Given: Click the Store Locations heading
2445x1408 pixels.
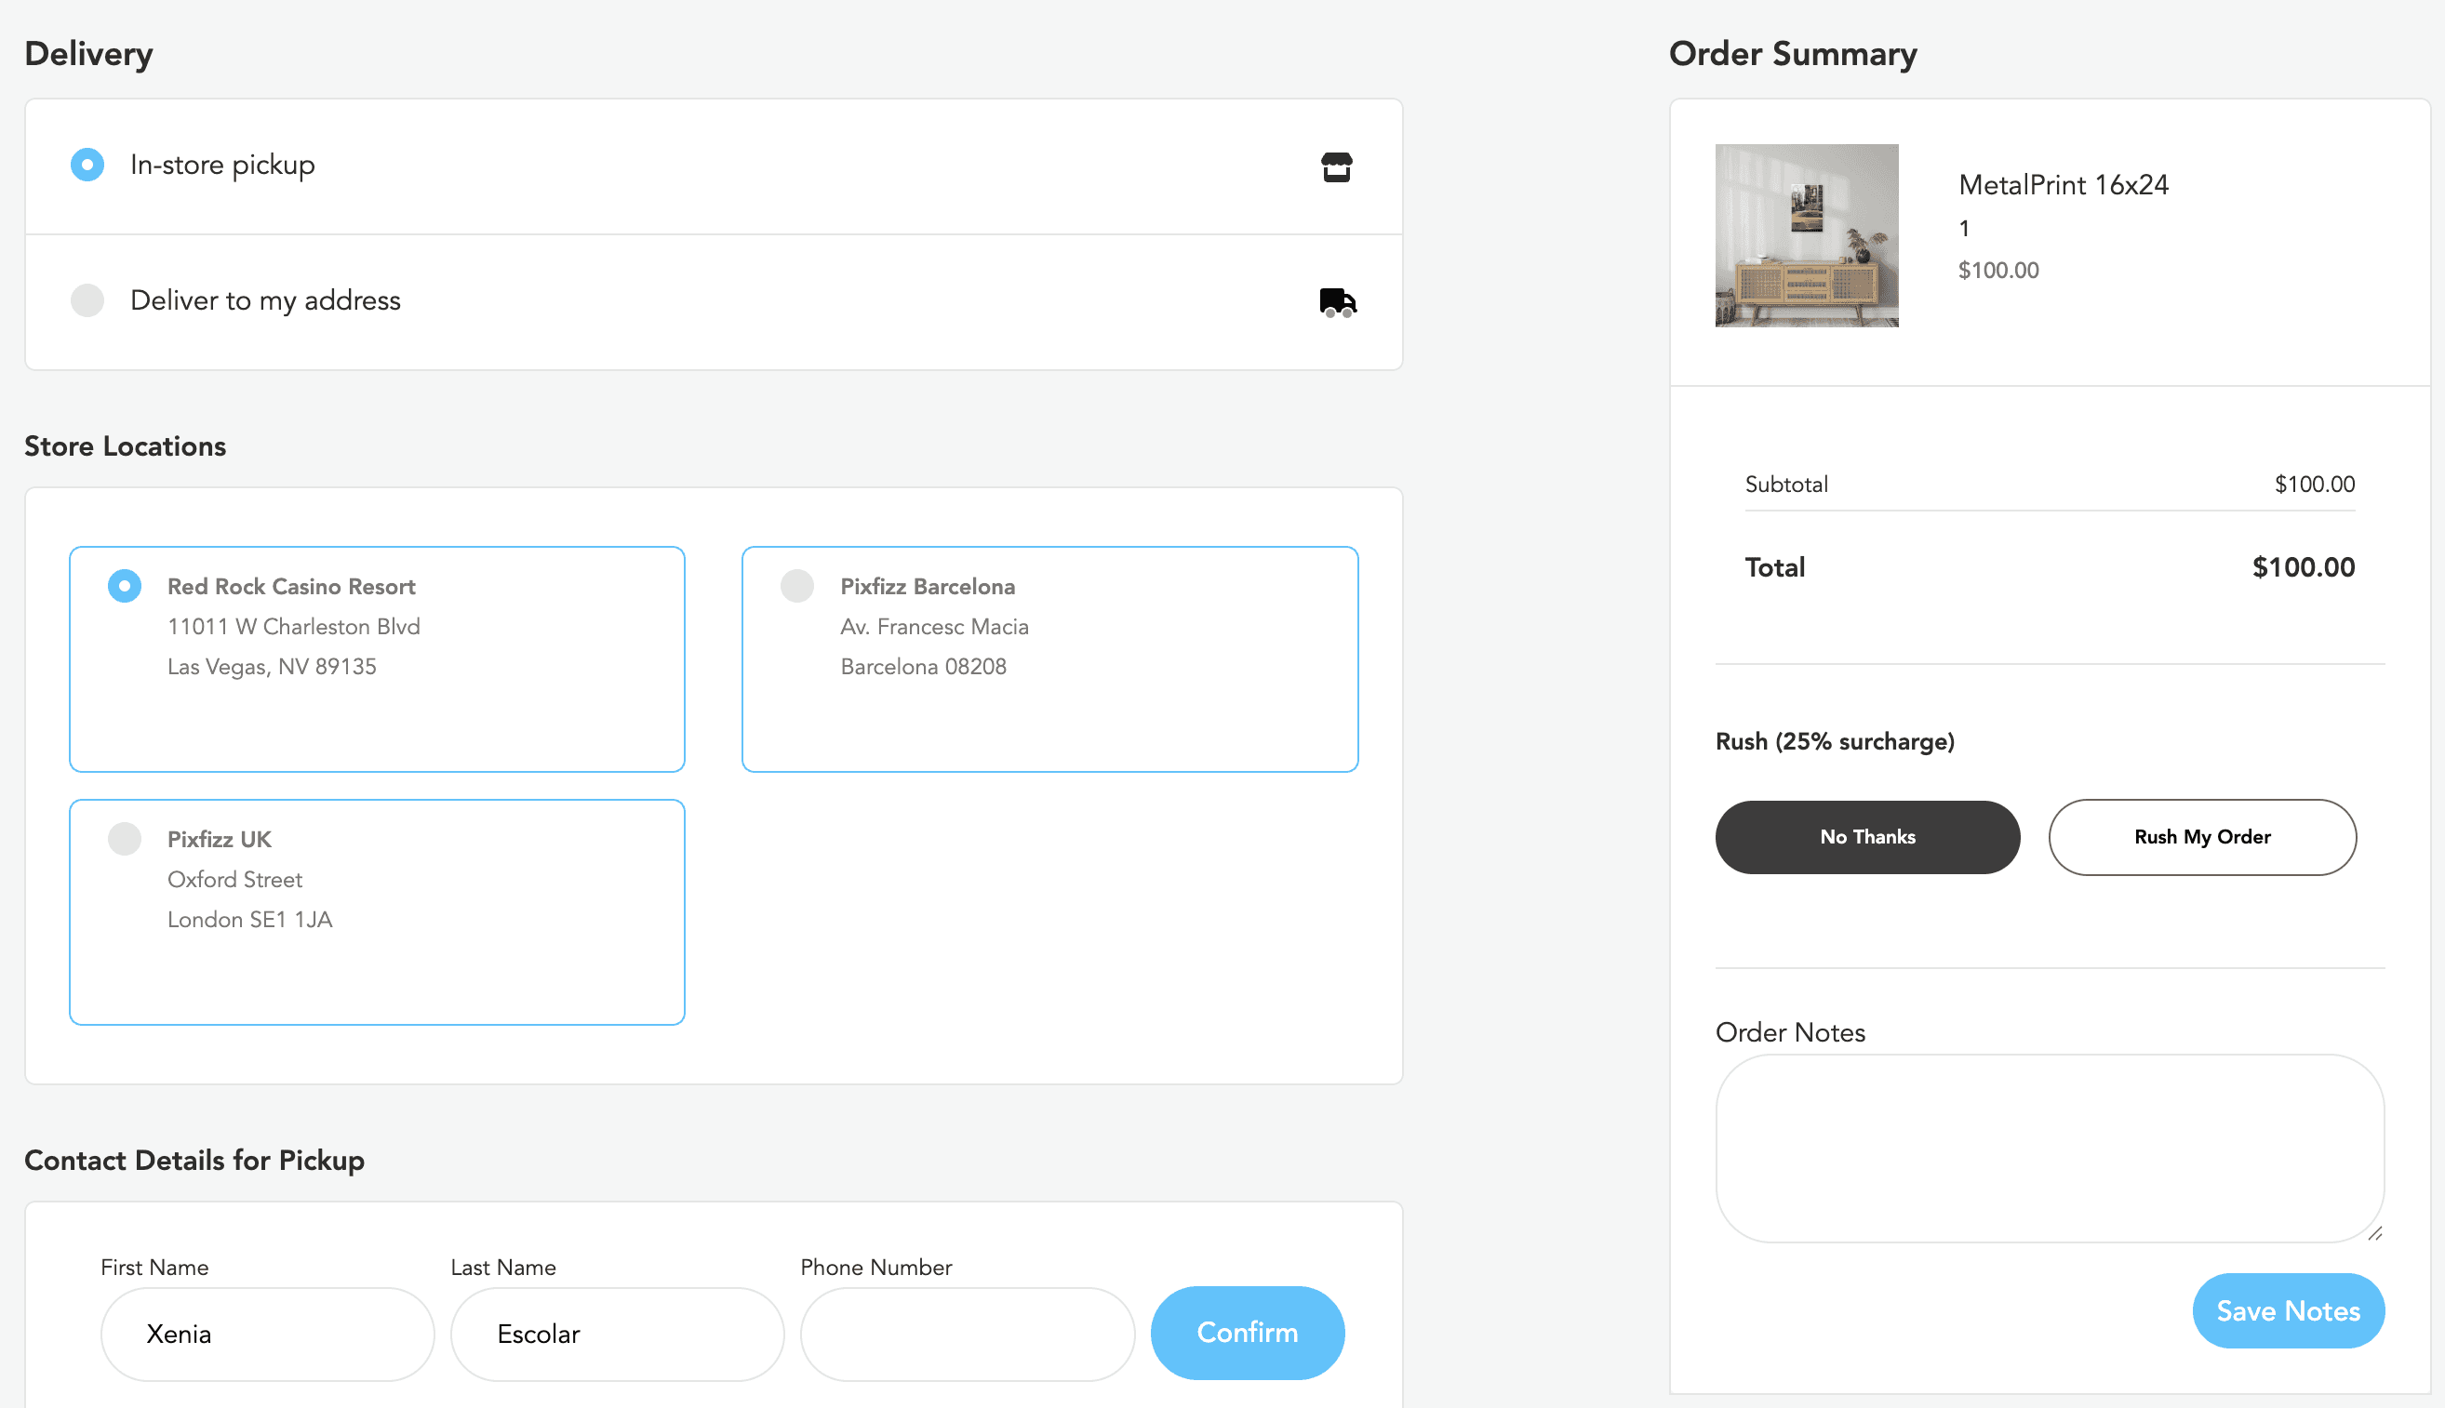Looking at the screenshot, I should pyautogui.click(x=125, y=445).
